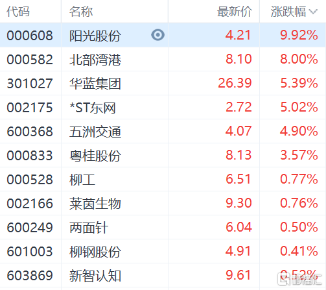The image size is (326, 290).
Task: Click the target icon beside 阳光股份
Action: (157, 35)
